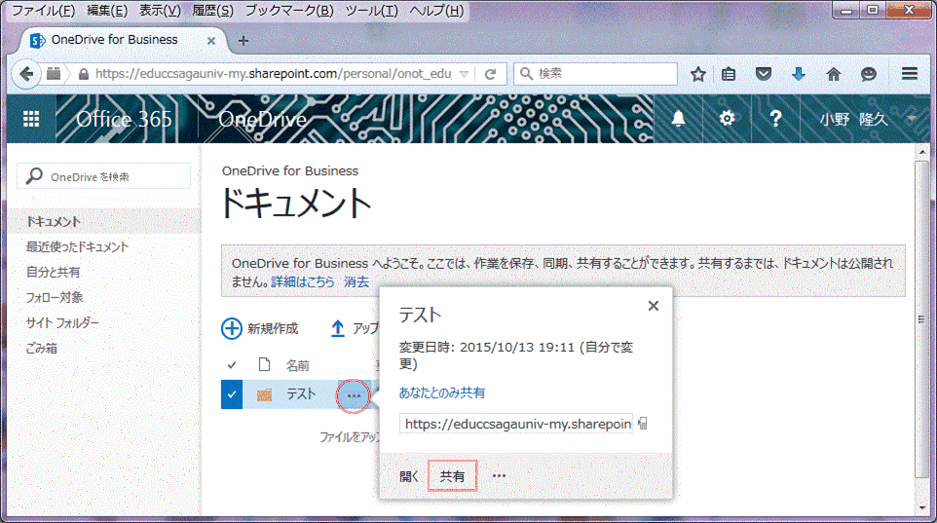Select サイト フォルダー in sidebar
937x523 pixels.
click(62, 322)
